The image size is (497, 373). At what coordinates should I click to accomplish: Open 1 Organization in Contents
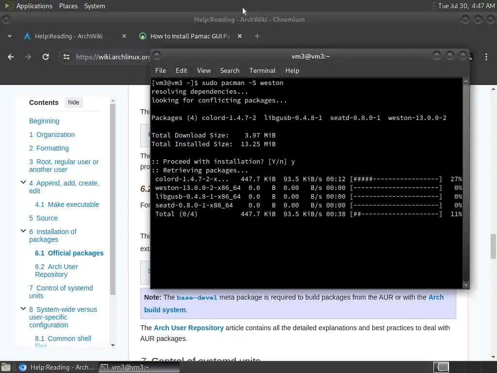[52, 135]
